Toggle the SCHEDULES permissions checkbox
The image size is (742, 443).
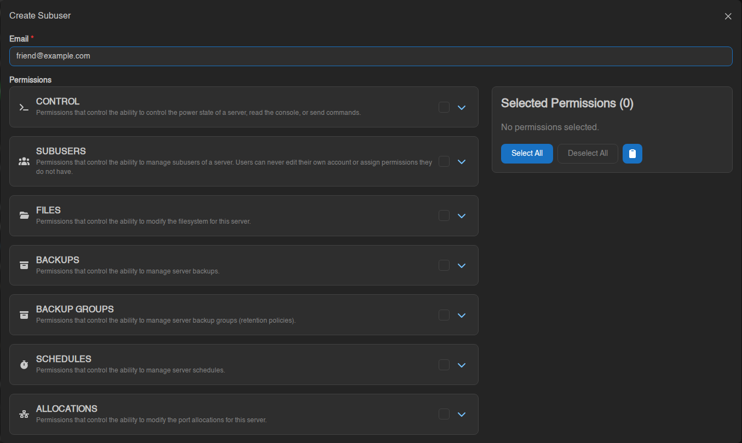(444, 365)
